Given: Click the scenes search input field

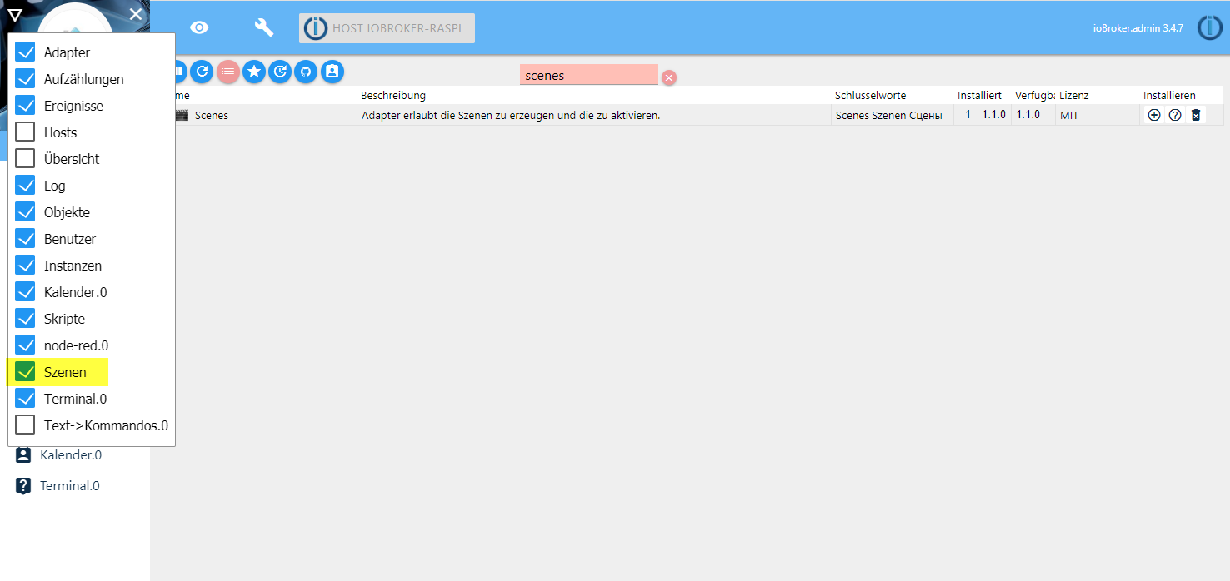Looking at the screenshot, I should pos(588,75).
